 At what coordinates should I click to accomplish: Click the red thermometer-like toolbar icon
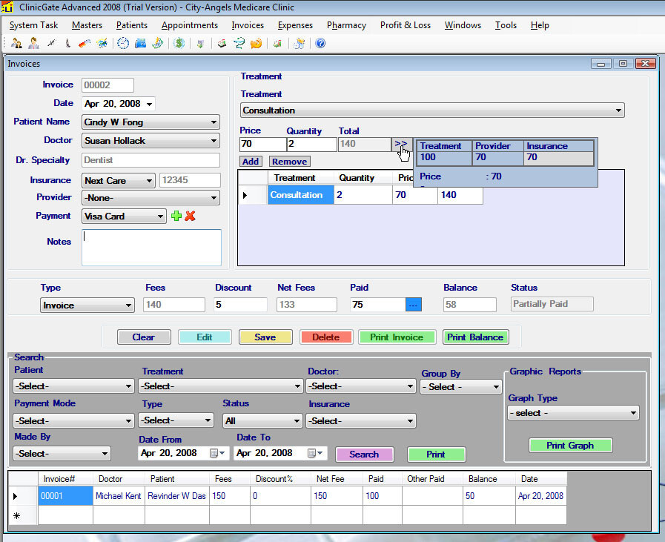tap(85, 43)
